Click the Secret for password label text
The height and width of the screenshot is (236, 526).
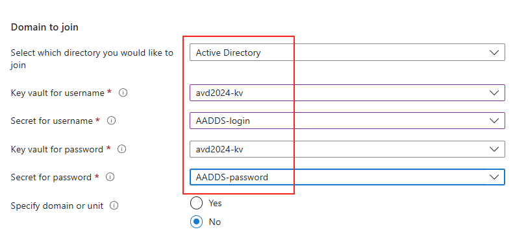[x=51, y=177]
